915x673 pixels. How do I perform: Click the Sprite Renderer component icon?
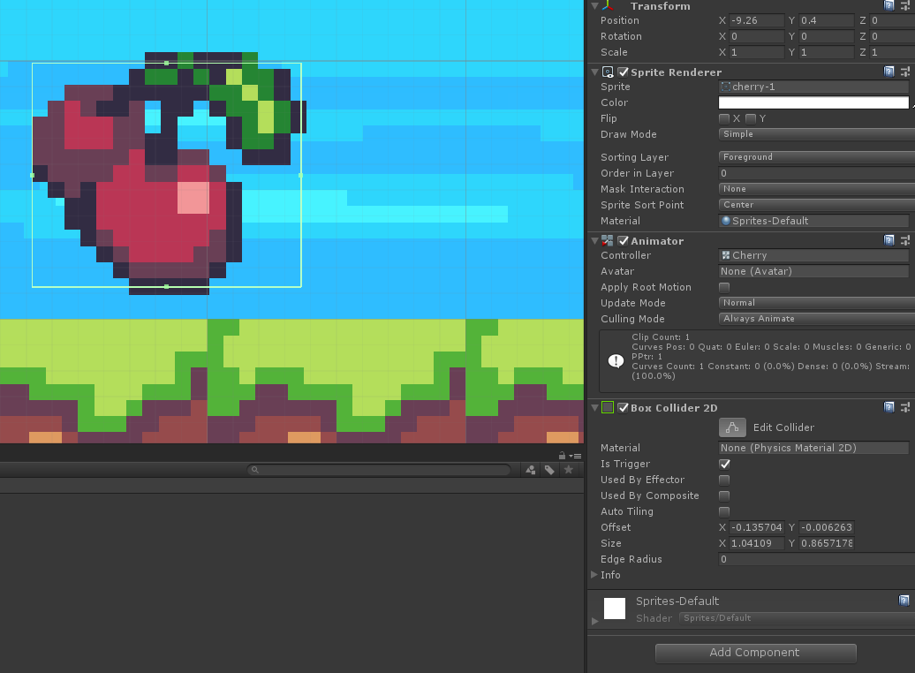coord(608,72)
